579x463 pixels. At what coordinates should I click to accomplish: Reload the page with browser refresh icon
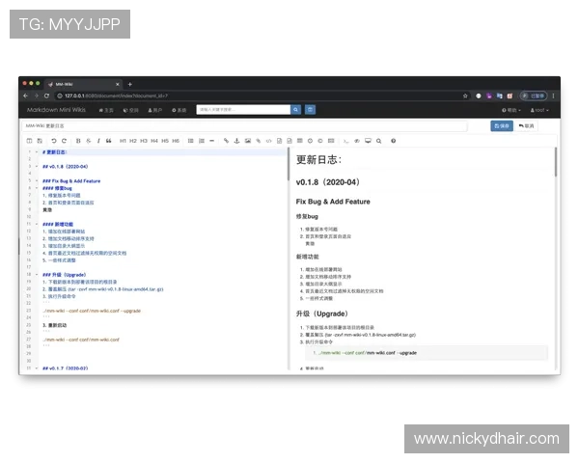click(46, 95)
